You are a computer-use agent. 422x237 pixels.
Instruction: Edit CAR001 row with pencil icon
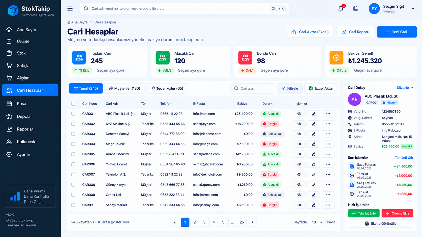(x=314, y=114)
